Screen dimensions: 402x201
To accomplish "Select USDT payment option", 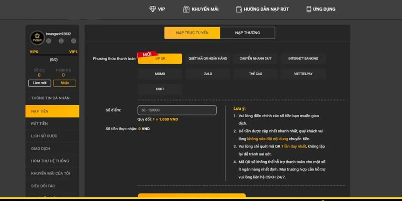I will click(x=160, y=89).
